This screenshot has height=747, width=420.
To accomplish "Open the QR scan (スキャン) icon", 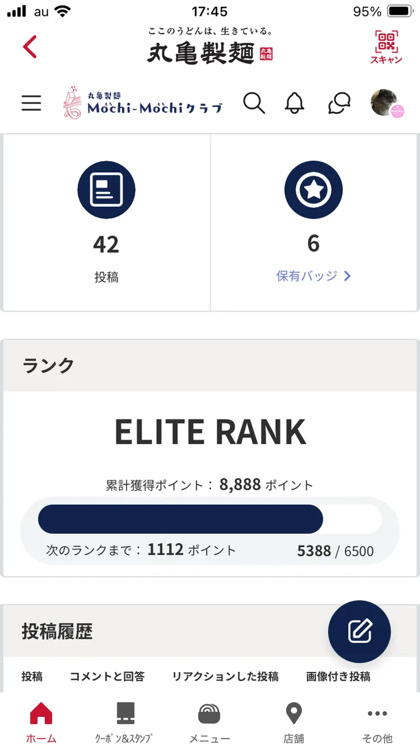I will click(386, 47).
